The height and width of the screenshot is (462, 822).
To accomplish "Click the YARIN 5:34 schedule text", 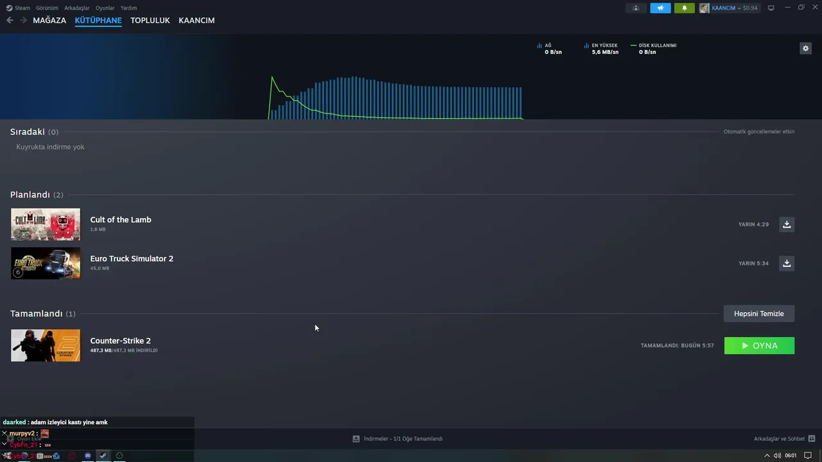I will click(x=753, y=263).
